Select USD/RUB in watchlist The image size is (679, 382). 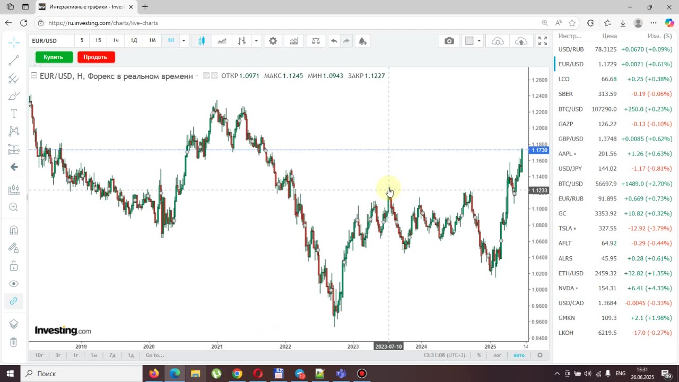pos(616,49)
